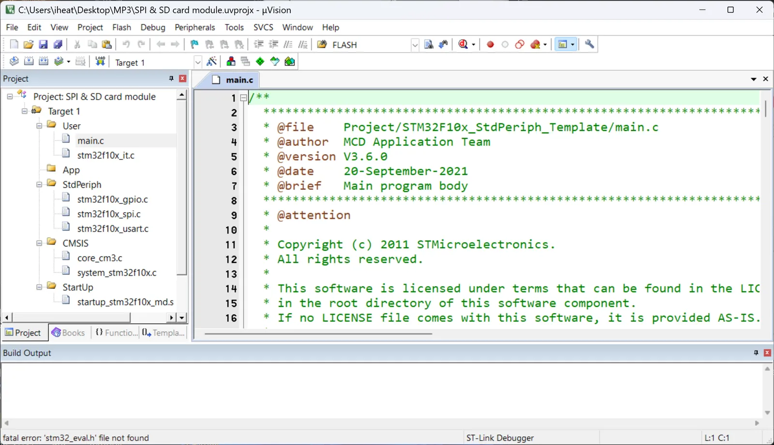Screen dimensions: 774x445
Task: Open Options for Target wand icon
Action: [x=211, y=61]
